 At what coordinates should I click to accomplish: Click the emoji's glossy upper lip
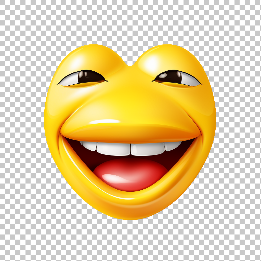[130, 132]
